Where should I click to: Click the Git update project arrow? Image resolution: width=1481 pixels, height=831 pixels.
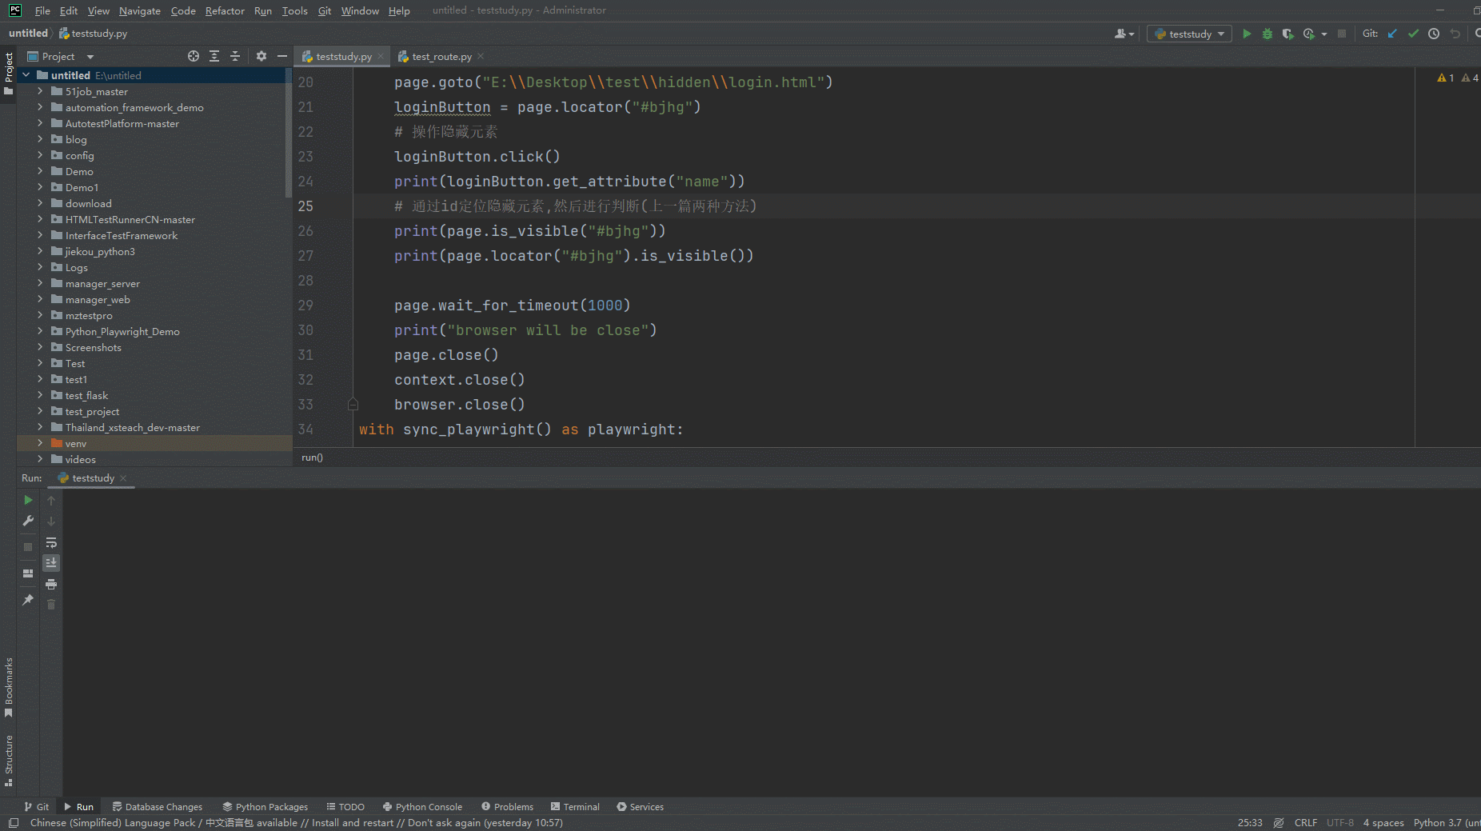[1392, 34]
